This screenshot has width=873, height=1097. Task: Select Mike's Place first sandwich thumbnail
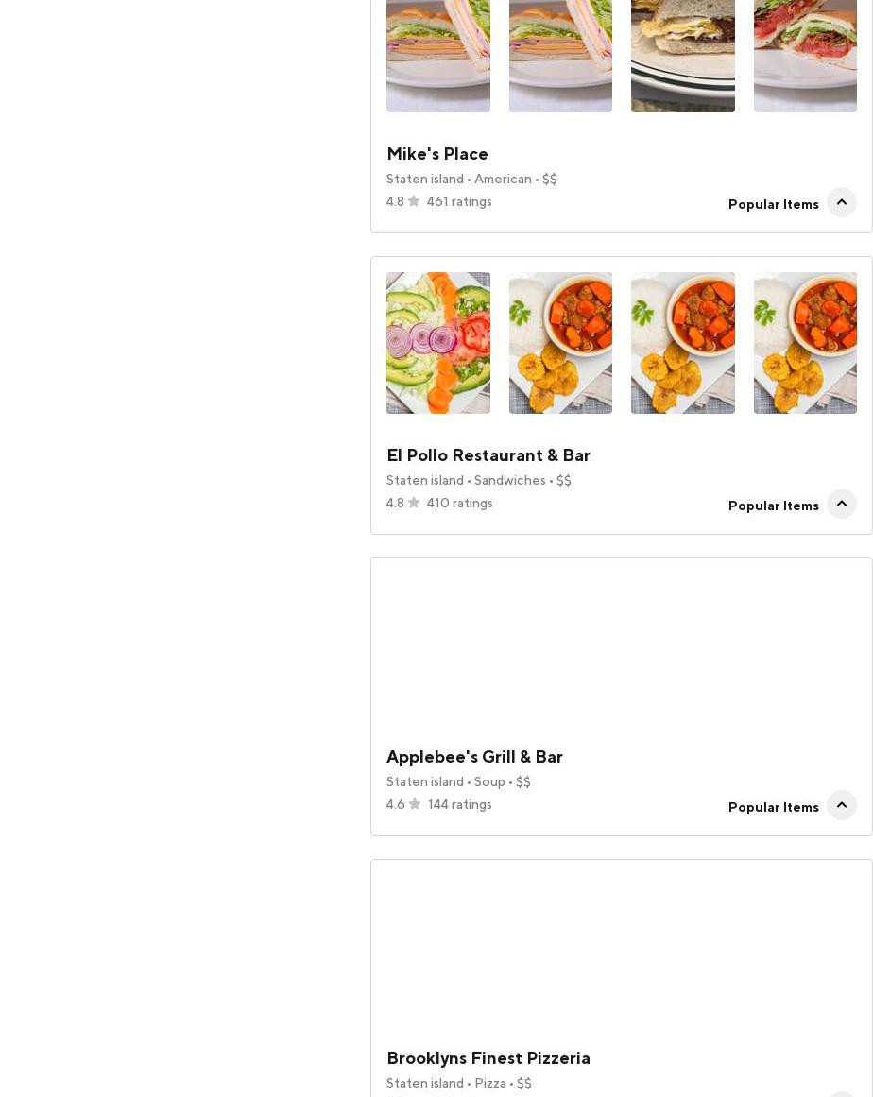437,56
